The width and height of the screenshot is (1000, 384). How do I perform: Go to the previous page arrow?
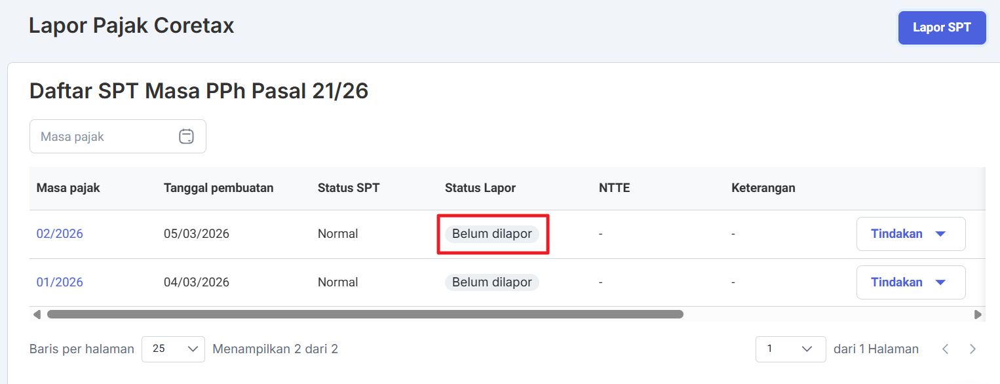coord(945,349)
